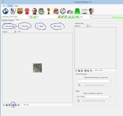Open the League editor Premier League icon
Image resolution: width=123 pixels, height=116 pixels.
coord(13,11)
